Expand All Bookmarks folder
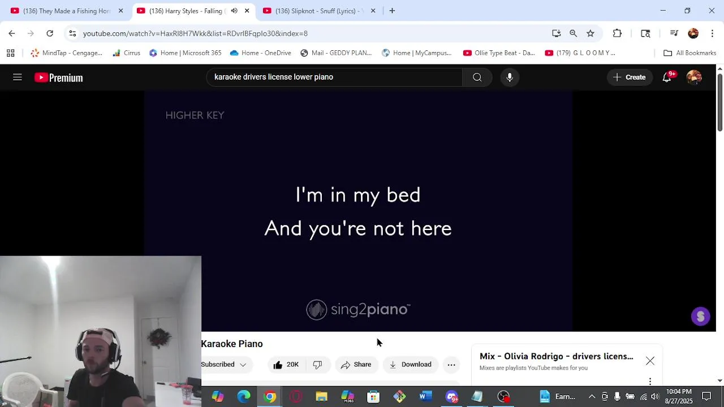Screen dimensions: 724x407 690,53
